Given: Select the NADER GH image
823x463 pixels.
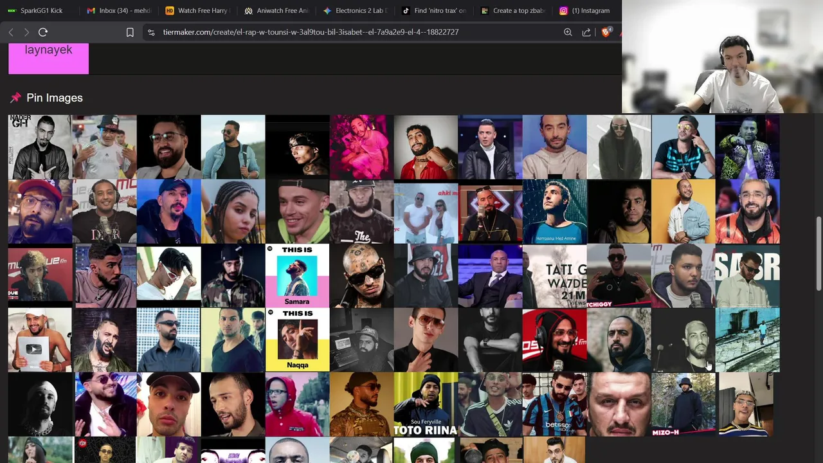Looking at the screenshot, I should pos(40,147).
